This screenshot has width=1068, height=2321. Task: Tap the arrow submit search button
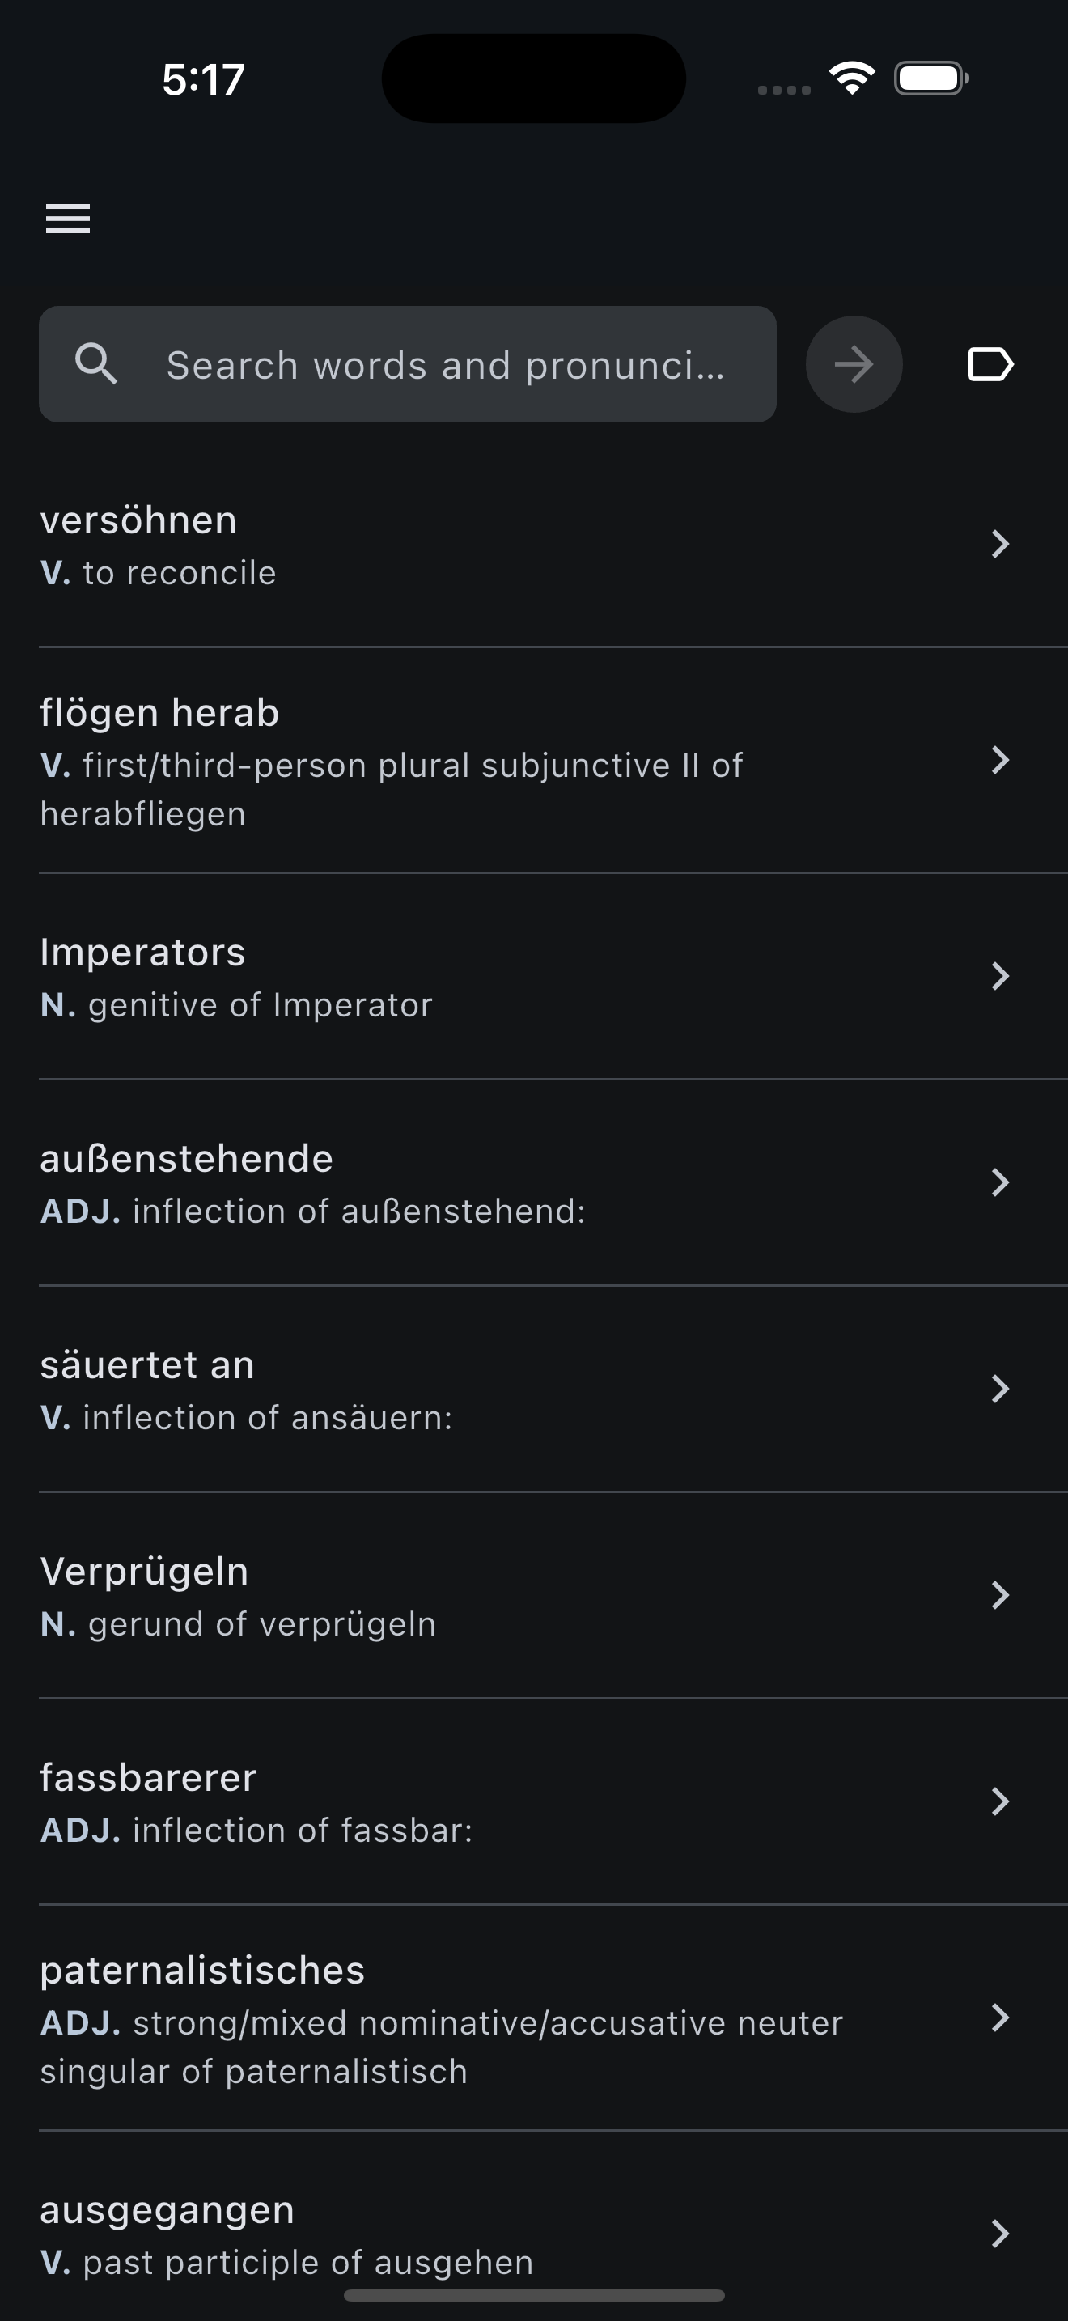click(854, 364)
